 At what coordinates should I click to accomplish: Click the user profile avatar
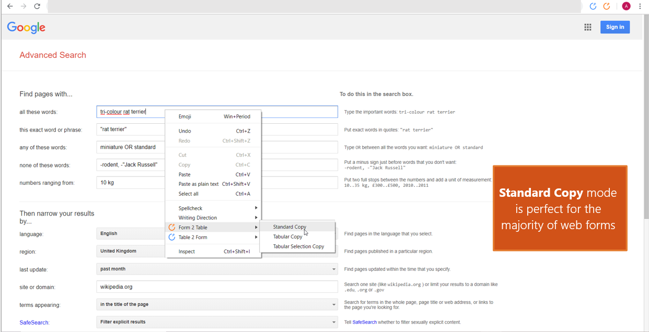(626, 6)
